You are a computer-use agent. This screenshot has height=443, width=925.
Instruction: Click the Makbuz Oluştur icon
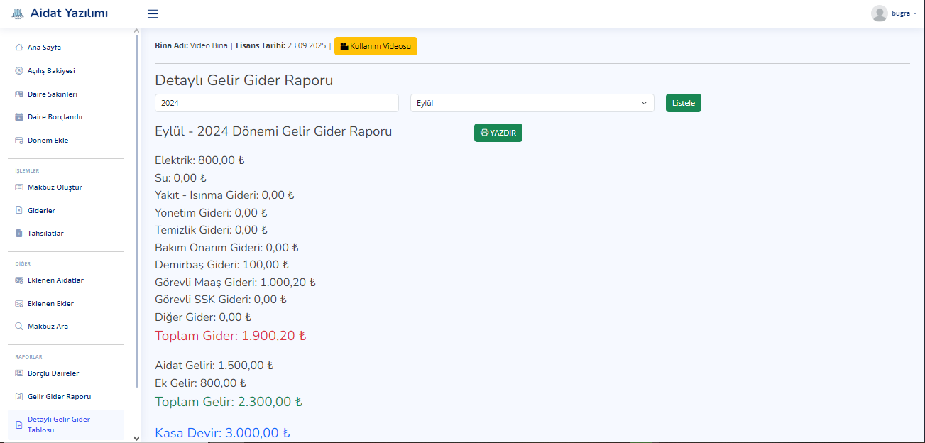pyautogui.click(x=19, y=187)
